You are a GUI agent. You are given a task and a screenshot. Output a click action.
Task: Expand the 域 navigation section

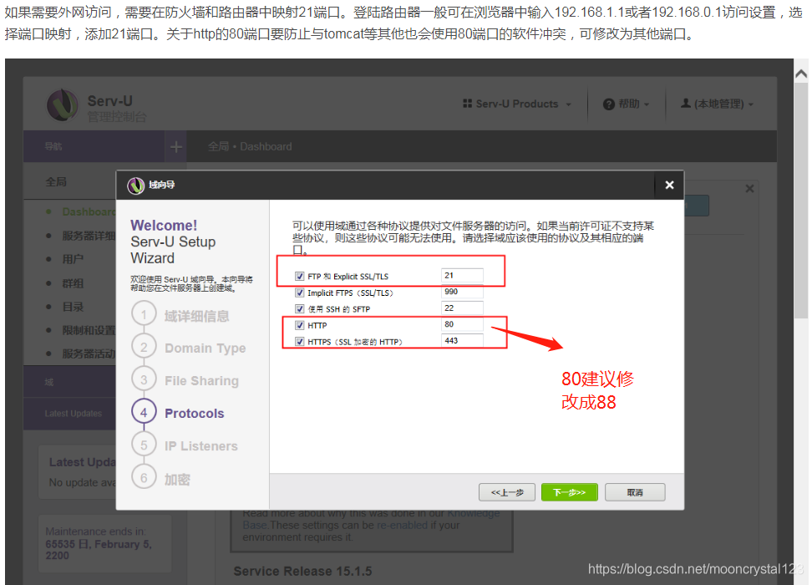click(70, 382)
